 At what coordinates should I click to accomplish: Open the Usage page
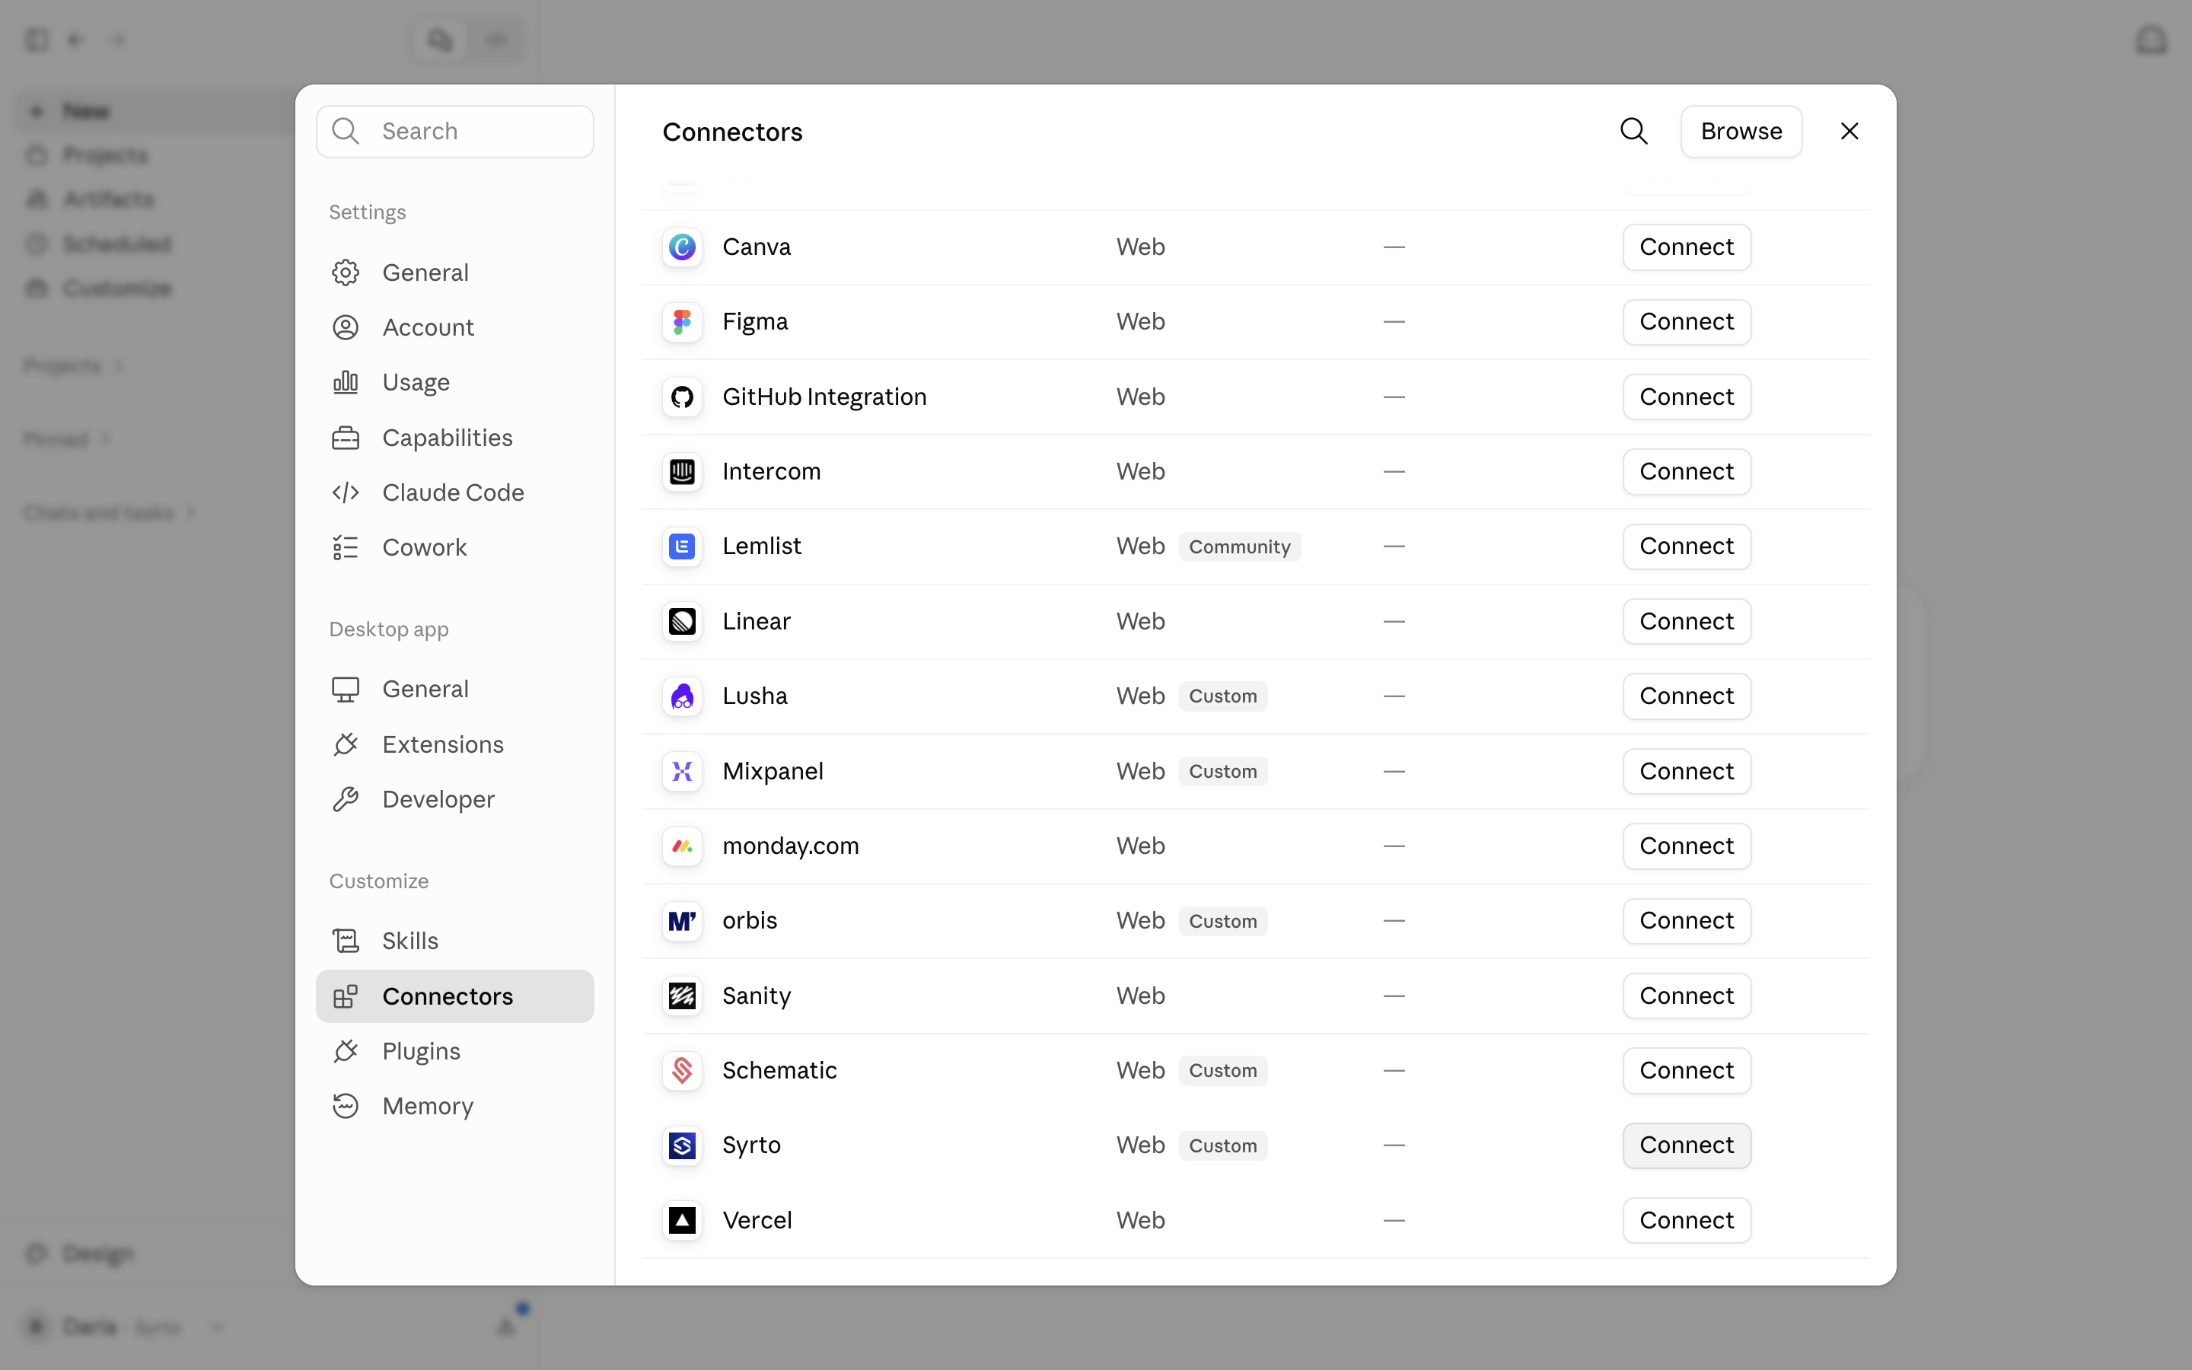pos(454,382)
